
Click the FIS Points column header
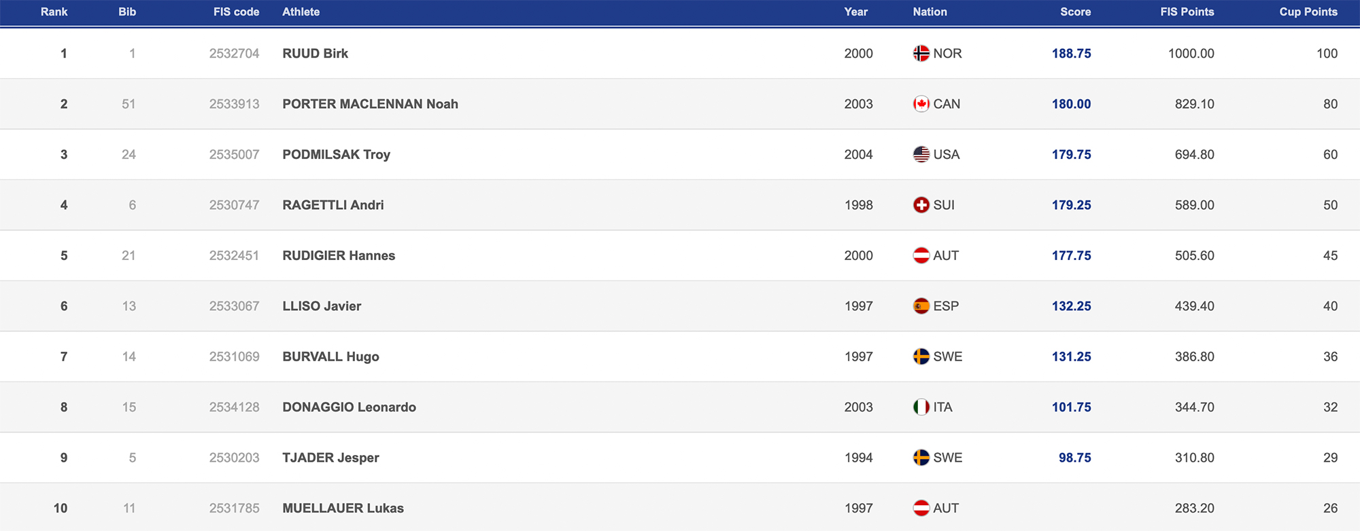click(x=1187, y=12)
